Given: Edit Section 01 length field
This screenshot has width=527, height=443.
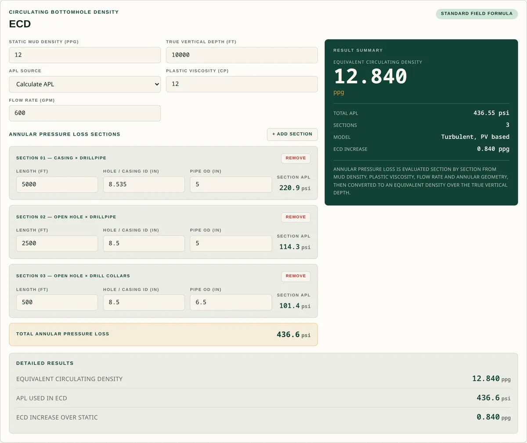Looking at the screenshot, I should tap(57, 185).
